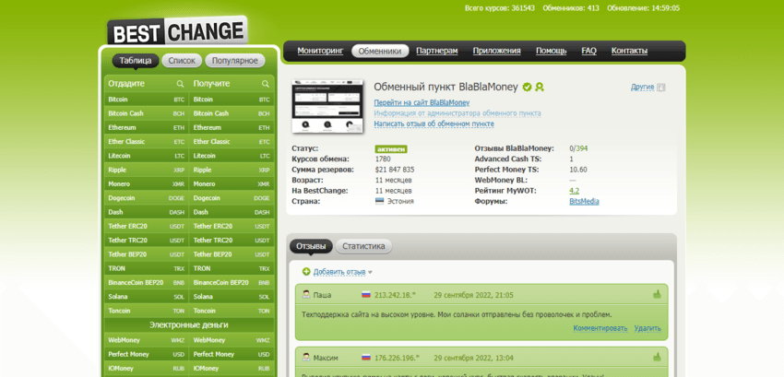Click Комментировать on Паша's review
This screenshot has width=784, height=377.
tap(600, 328)
